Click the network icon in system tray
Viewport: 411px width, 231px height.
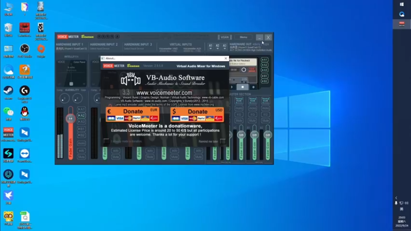click(x=401, y=203)
